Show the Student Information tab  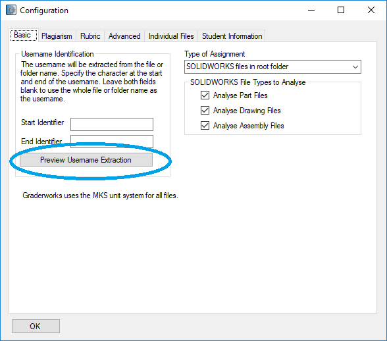(x=232, y=36)
